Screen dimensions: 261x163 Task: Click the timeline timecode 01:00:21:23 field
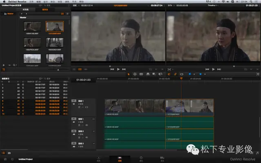(x=83, y=80)
